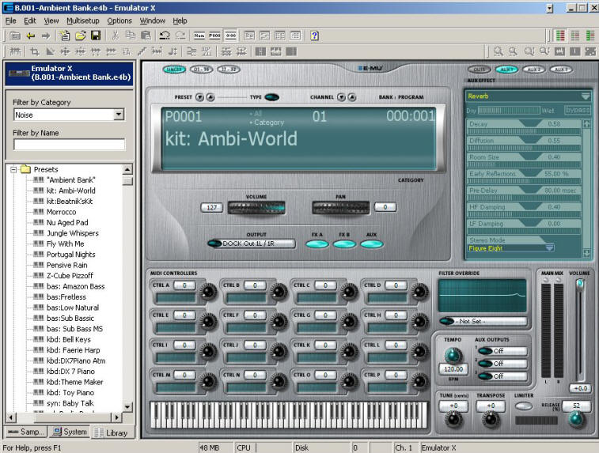Open the first Aux Output 'Off' selector

click(x=502, y=351)
